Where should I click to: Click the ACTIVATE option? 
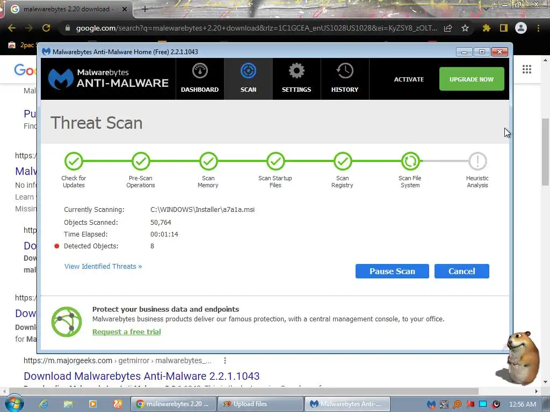coord(409,79)
